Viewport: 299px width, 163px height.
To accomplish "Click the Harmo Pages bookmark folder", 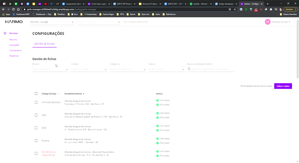I will coord(107,14).
